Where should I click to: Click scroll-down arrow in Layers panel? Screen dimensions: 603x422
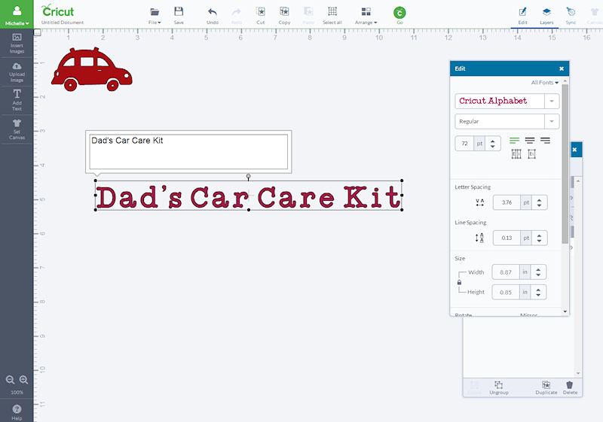(577, 373)
